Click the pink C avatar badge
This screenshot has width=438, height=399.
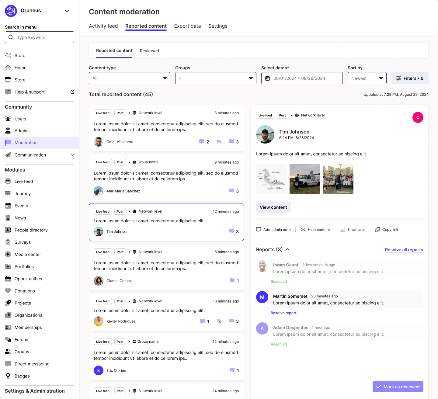[x=418, y=117]
